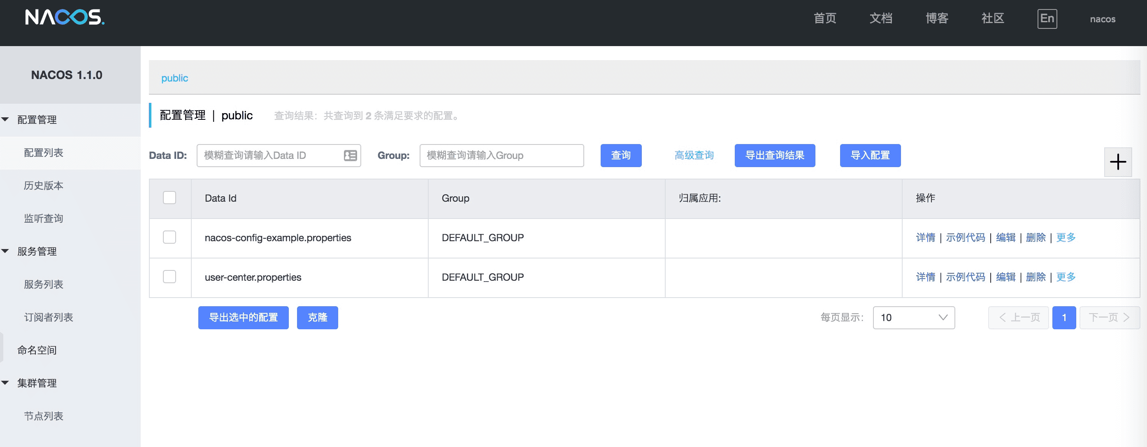This screenshot has width=1147, height=447.
Task: Open 历史版本 in the sidebar
Action: click(x=44, y=186)
